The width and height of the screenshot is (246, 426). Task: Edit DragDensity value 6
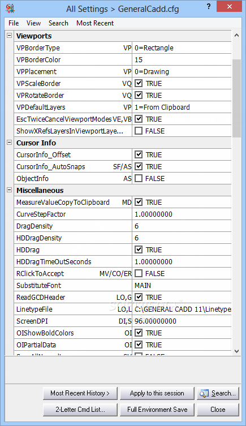[x=182, y=226]
